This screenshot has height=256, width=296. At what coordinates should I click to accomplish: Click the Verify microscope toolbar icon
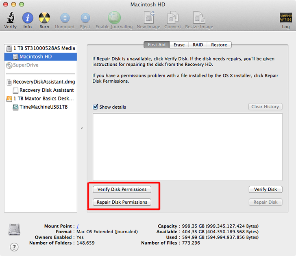click(x=11, y=17)
